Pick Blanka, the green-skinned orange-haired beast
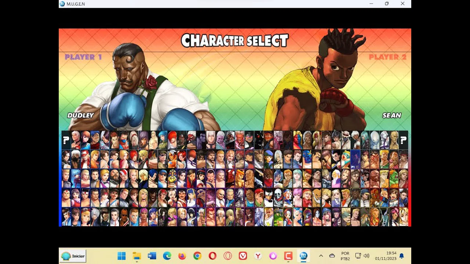This screenshot has width=470, height=264. coord(394,179)
